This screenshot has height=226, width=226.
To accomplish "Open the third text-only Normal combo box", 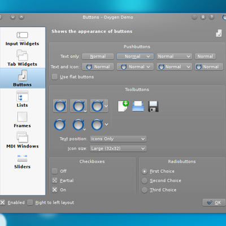I will pos(174,56).
